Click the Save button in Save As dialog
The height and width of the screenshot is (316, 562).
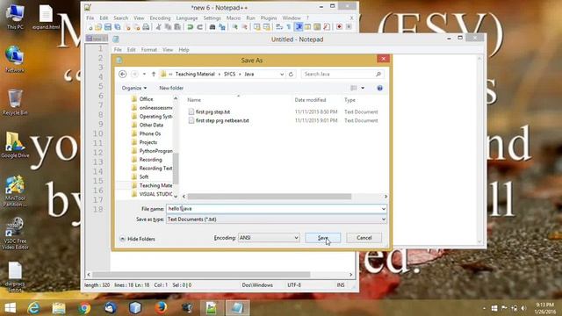coord(322,238)
